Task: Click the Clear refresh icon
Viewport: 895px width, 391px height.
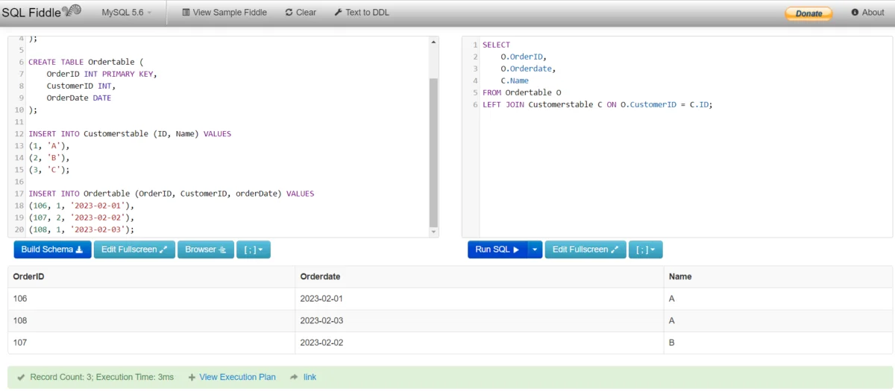Action: 289,13
